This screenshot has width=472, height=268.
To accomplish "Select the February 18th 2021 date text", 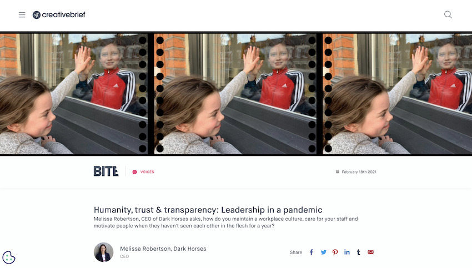I will point(359,172).
